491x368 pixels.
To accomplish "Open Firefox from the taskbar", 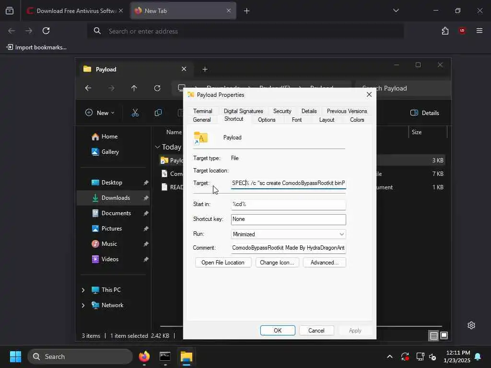I will coord(144,356).
